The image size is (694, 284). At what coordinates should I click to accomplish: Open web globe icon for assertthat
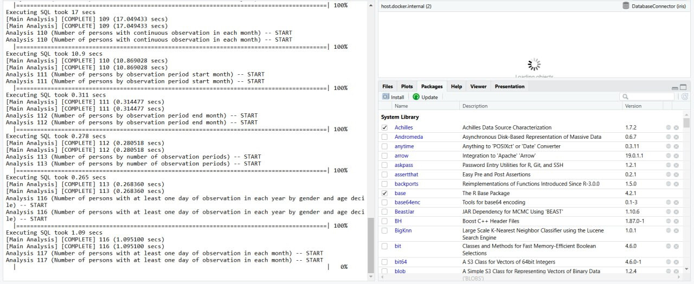pyautogui.click(x=669, y=175)
